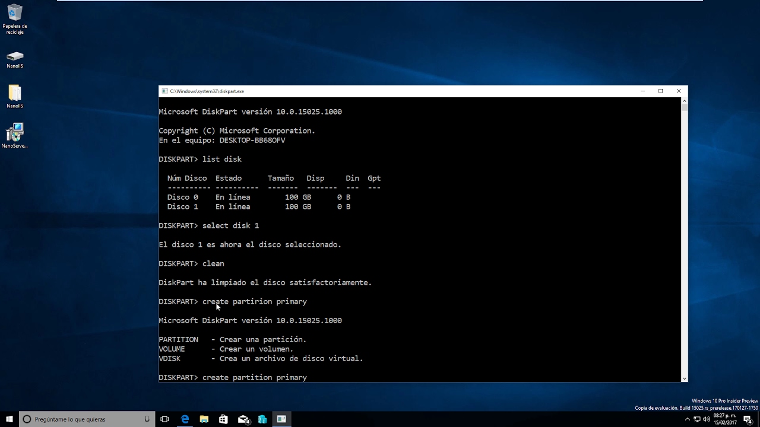Show hidden system tray icons
The image size is (760, 427).
point(688,419)
